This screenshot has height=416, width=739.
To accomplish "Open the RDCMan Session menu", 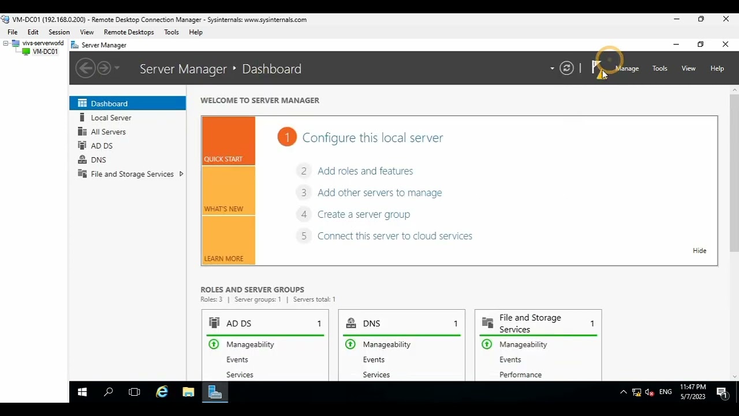I will click(59, 32).
